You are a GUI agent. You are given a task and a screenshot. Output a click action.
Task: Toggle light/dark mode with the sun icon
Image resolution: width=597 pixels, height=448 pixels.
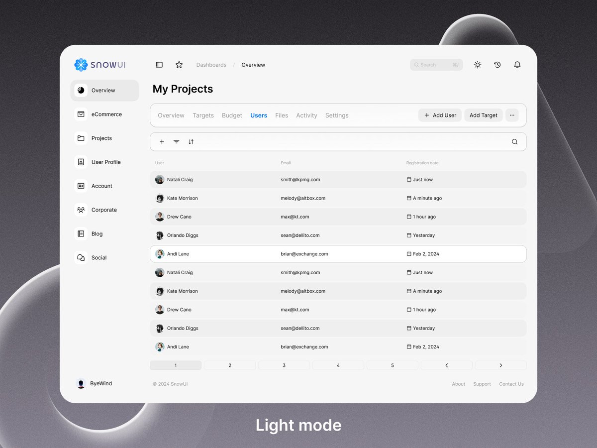pyautogui.click(x=477, y=65)
